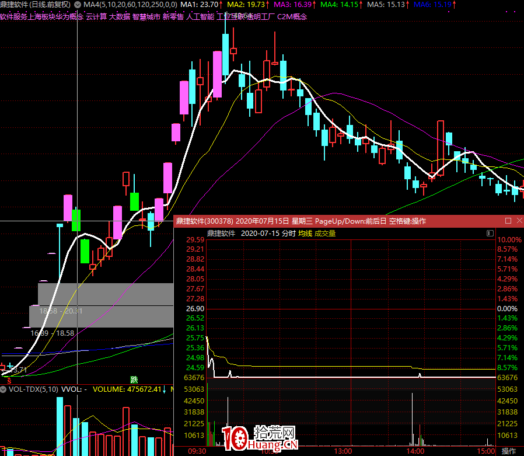
Task: Click the VOLUME: 475672.41 readout
Action: click(127, 389)
